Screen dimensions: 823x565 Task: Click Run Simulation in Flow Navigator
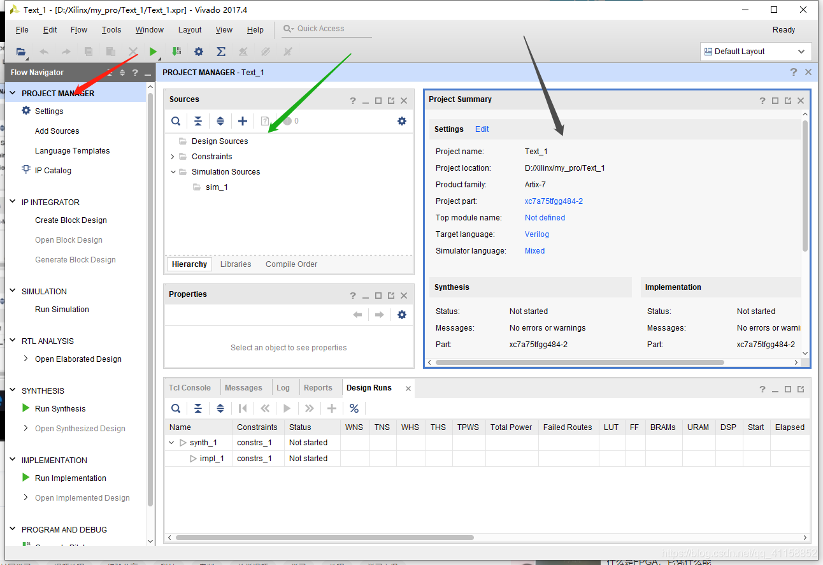click(62, 310)
